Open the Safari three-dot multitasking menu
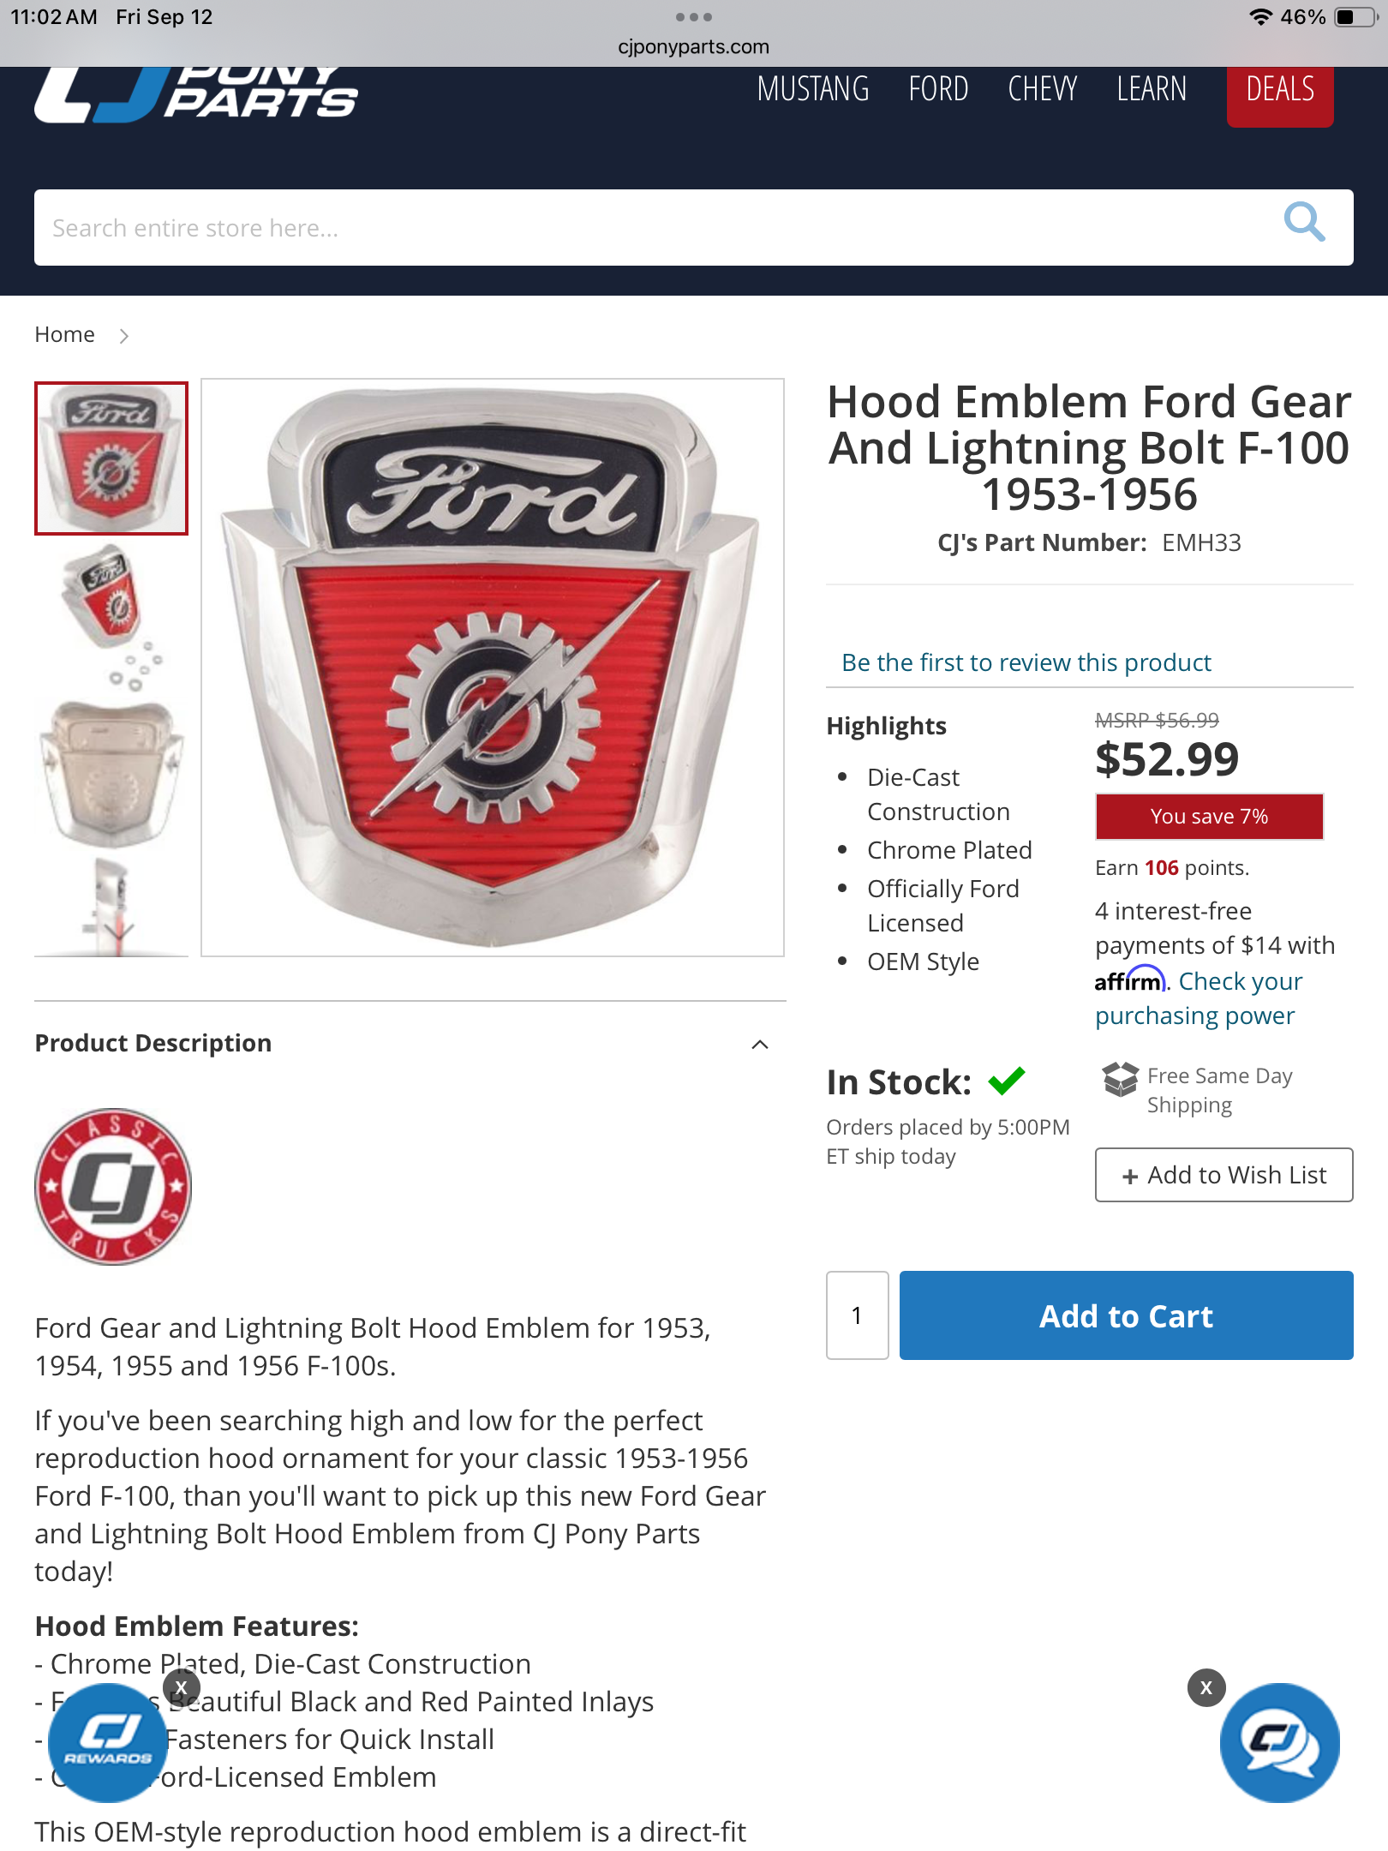The height and width of the screenshot is (1851, 1388). pyautogui.click(x=694, y=17)
